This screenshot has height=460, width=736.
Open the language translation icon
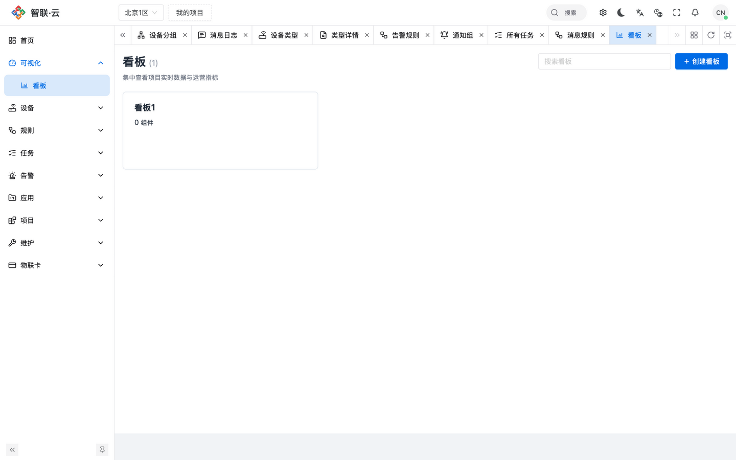[x=640, y=13]
